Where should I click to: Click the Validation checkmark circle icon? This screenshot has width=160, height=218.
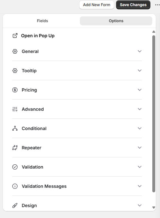tap(15, 167)
